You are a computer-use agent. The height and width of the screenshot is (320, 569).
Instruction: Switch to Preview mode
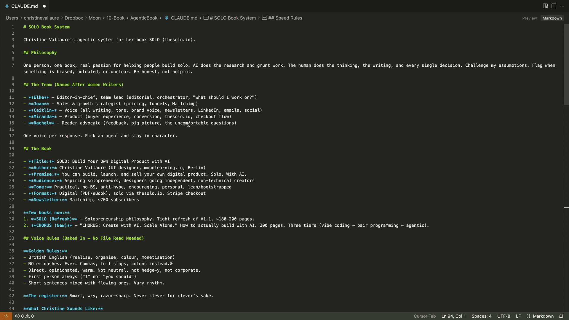coord(529,18)
